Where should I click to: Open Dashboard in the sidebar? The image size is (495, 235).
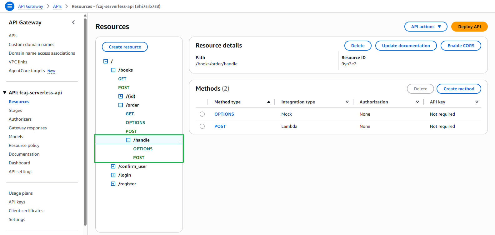[19, 163]
